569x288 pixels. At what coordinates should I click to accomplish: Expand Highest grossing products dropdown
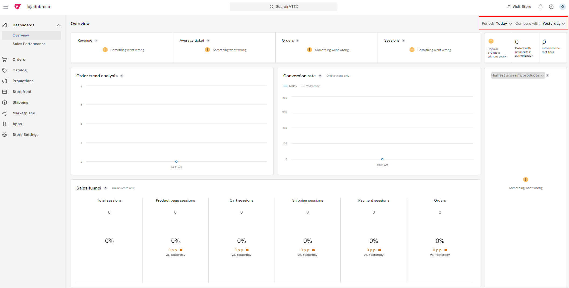pos(517,75)
